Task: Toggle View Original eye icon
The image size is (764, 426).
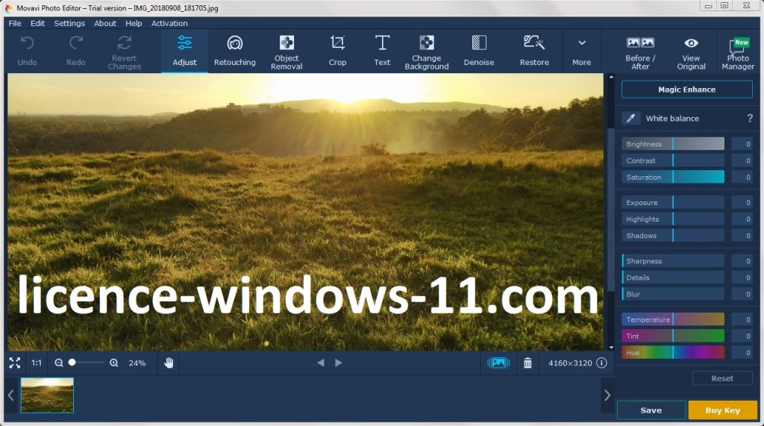Action: coord(691,51)
